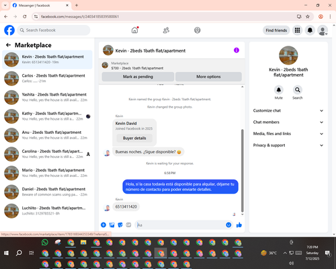Expand Customize chat section
This screenshot has width=336, height=269.
coord(288,110)
